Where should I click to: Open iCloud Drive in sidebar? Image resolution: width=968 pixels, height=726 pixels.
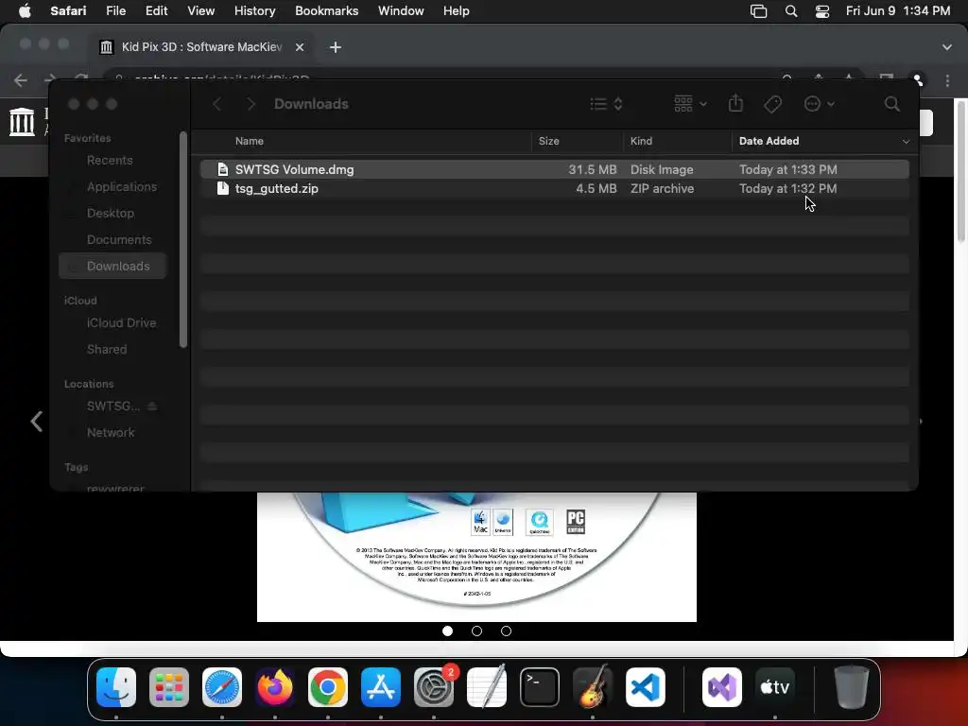pyautogui.click(x=121, y=323)
